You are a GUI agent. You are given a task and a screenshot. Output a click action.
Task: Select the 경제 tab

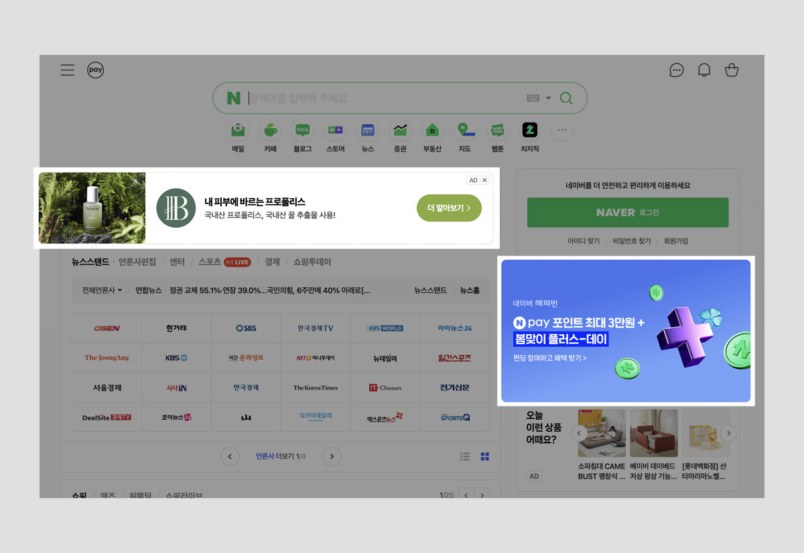pyautogui.click(x=272, y=262)
